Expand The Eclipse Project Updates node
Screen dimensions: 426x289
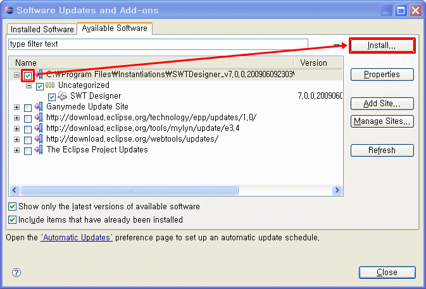point(16,150)
